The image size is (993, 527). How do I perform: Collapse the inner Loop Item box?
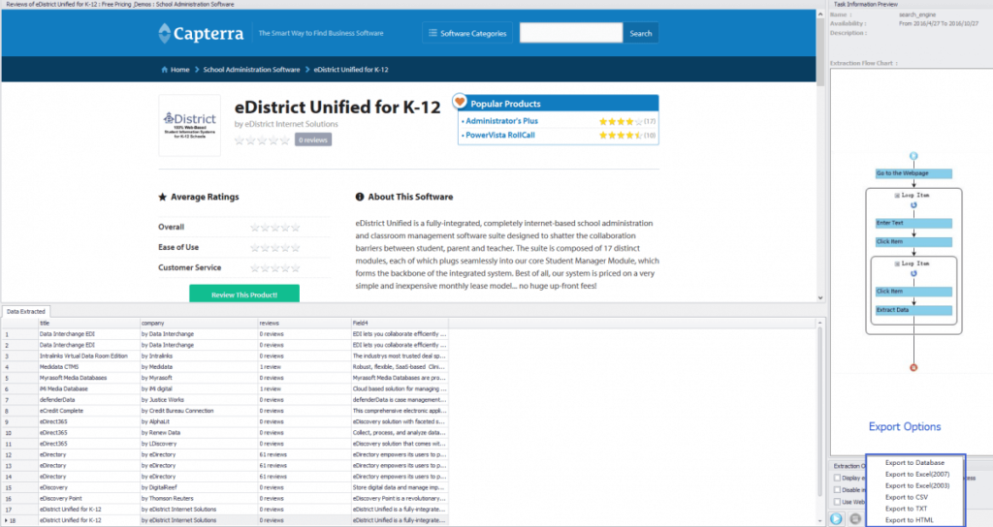pyautogui.click(x=897, y=263)
